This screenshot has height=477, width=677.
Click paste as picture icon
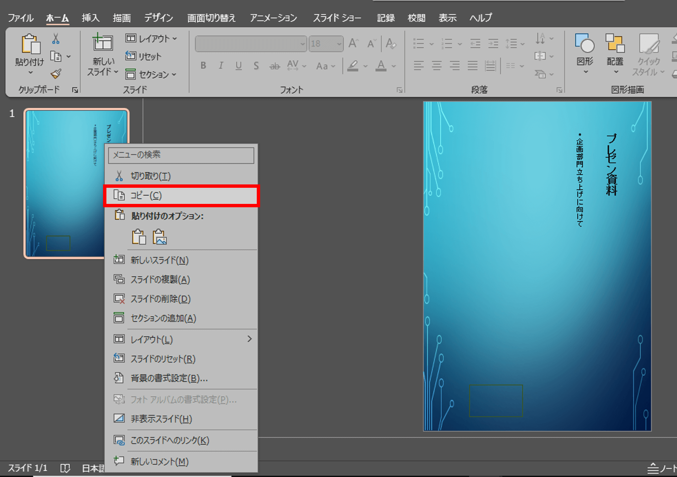pos(160,237)
